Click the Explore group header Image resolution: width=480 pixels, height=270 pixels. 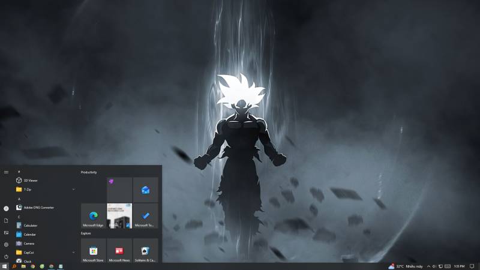click(86, 233)
